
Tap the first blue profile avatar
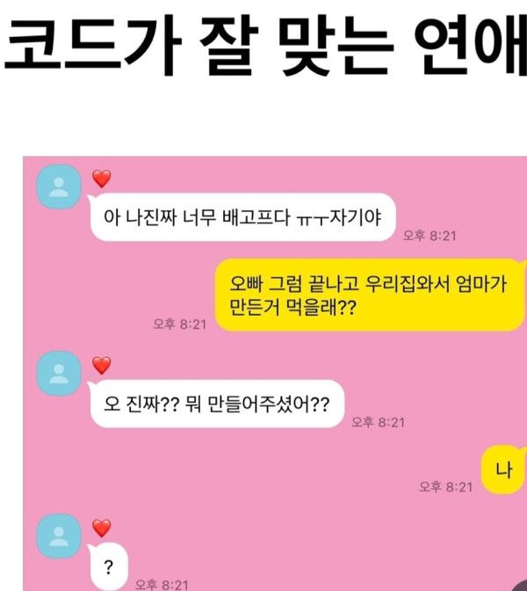point(59,187)
